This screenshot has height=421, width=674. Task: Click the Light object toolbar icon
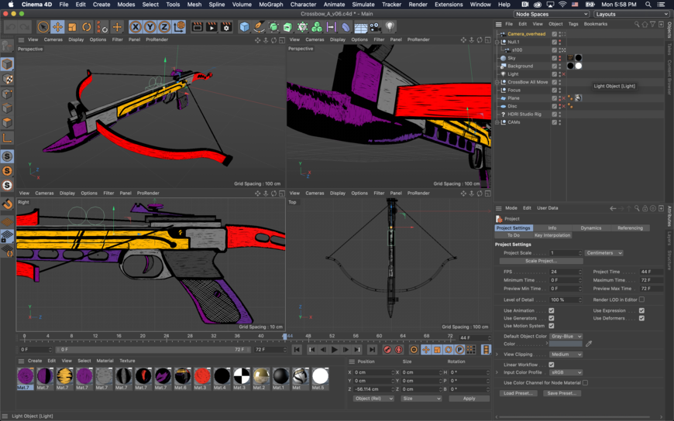[390, 27]
